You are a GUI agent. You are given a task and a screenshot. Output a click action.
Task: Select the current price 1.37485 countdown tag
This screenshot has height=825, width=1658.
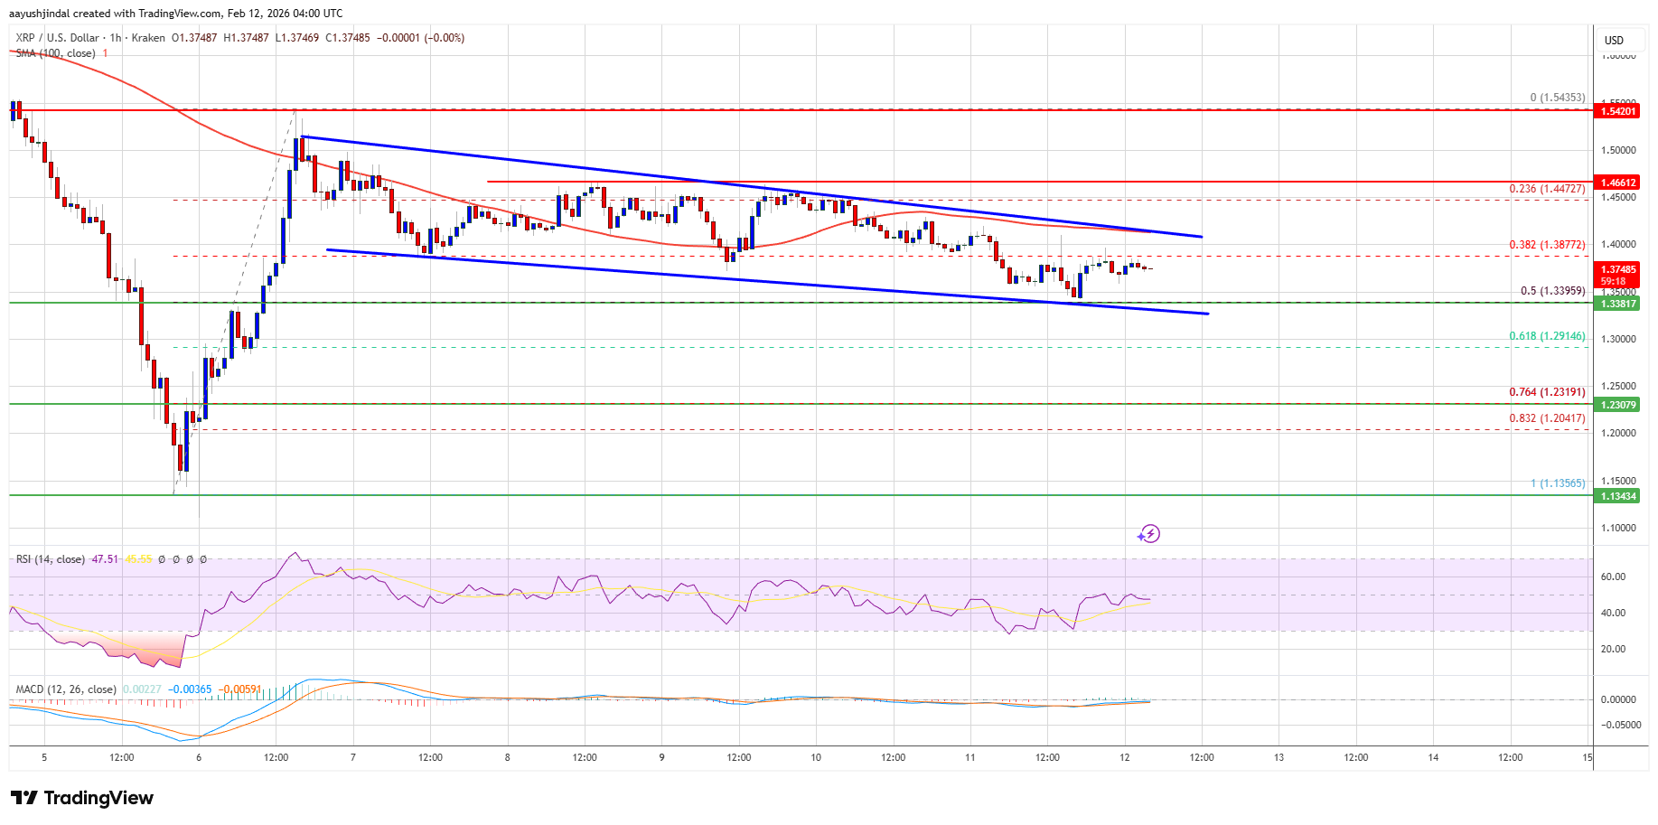[1618, 275]
